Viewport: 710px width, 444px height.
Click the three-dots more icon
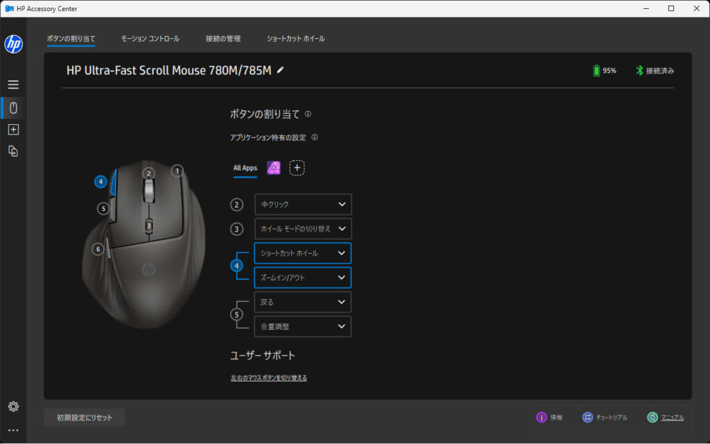coord(13,430)
